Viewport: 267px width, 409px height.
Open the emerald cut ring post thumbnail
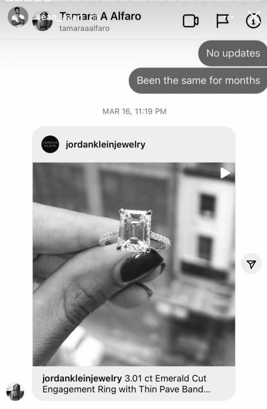click(x=133, y=264)
